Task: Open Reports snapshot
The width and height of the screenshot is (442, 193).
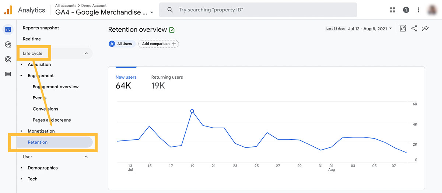Action: [41, 28]
